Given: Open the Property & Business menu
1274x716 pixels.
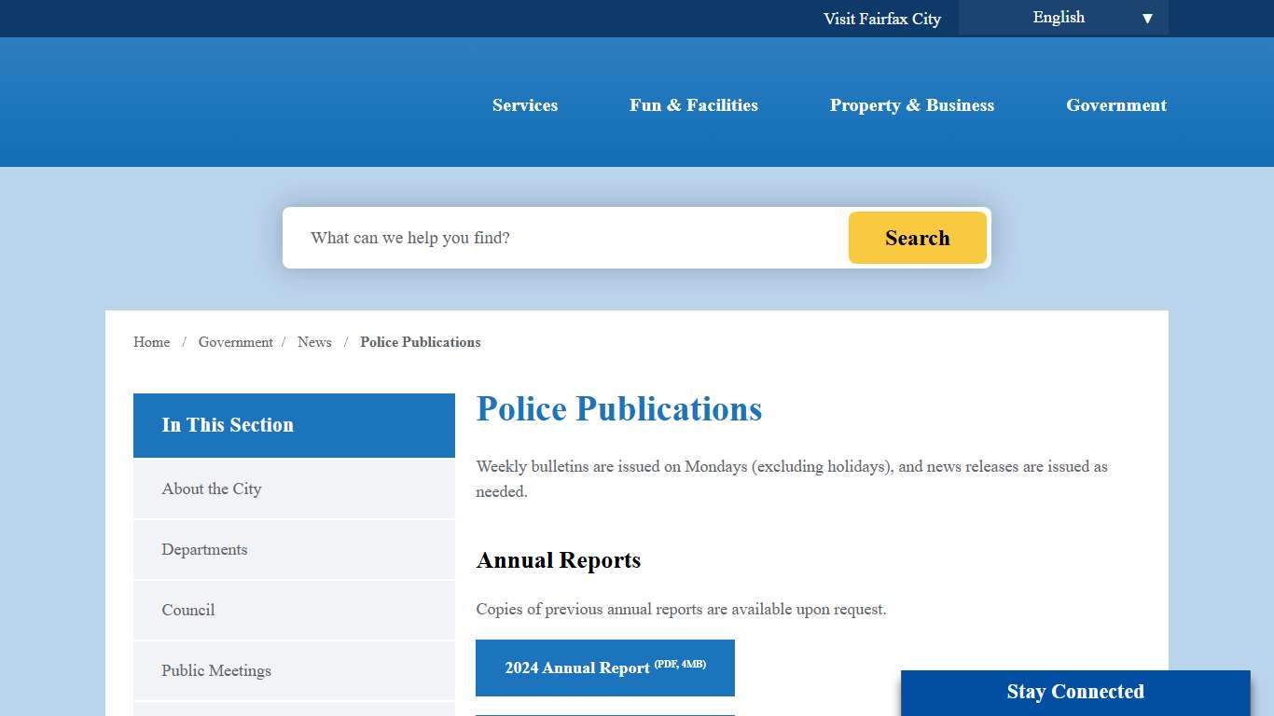Looking at the screenshot, I should 912,105.
